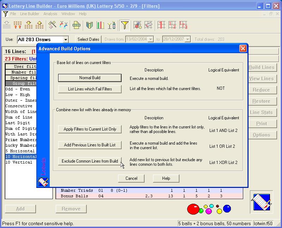The width and height of the screenshot is (282, 228).
Task: Click the large red lottery ball
Action: [x=193, y=209]
